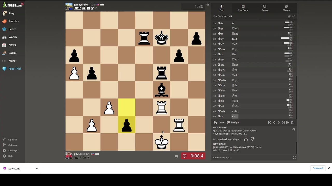Autoplay the moves with the play arrow
332x186 pixels.
click(x=287, y=122)
